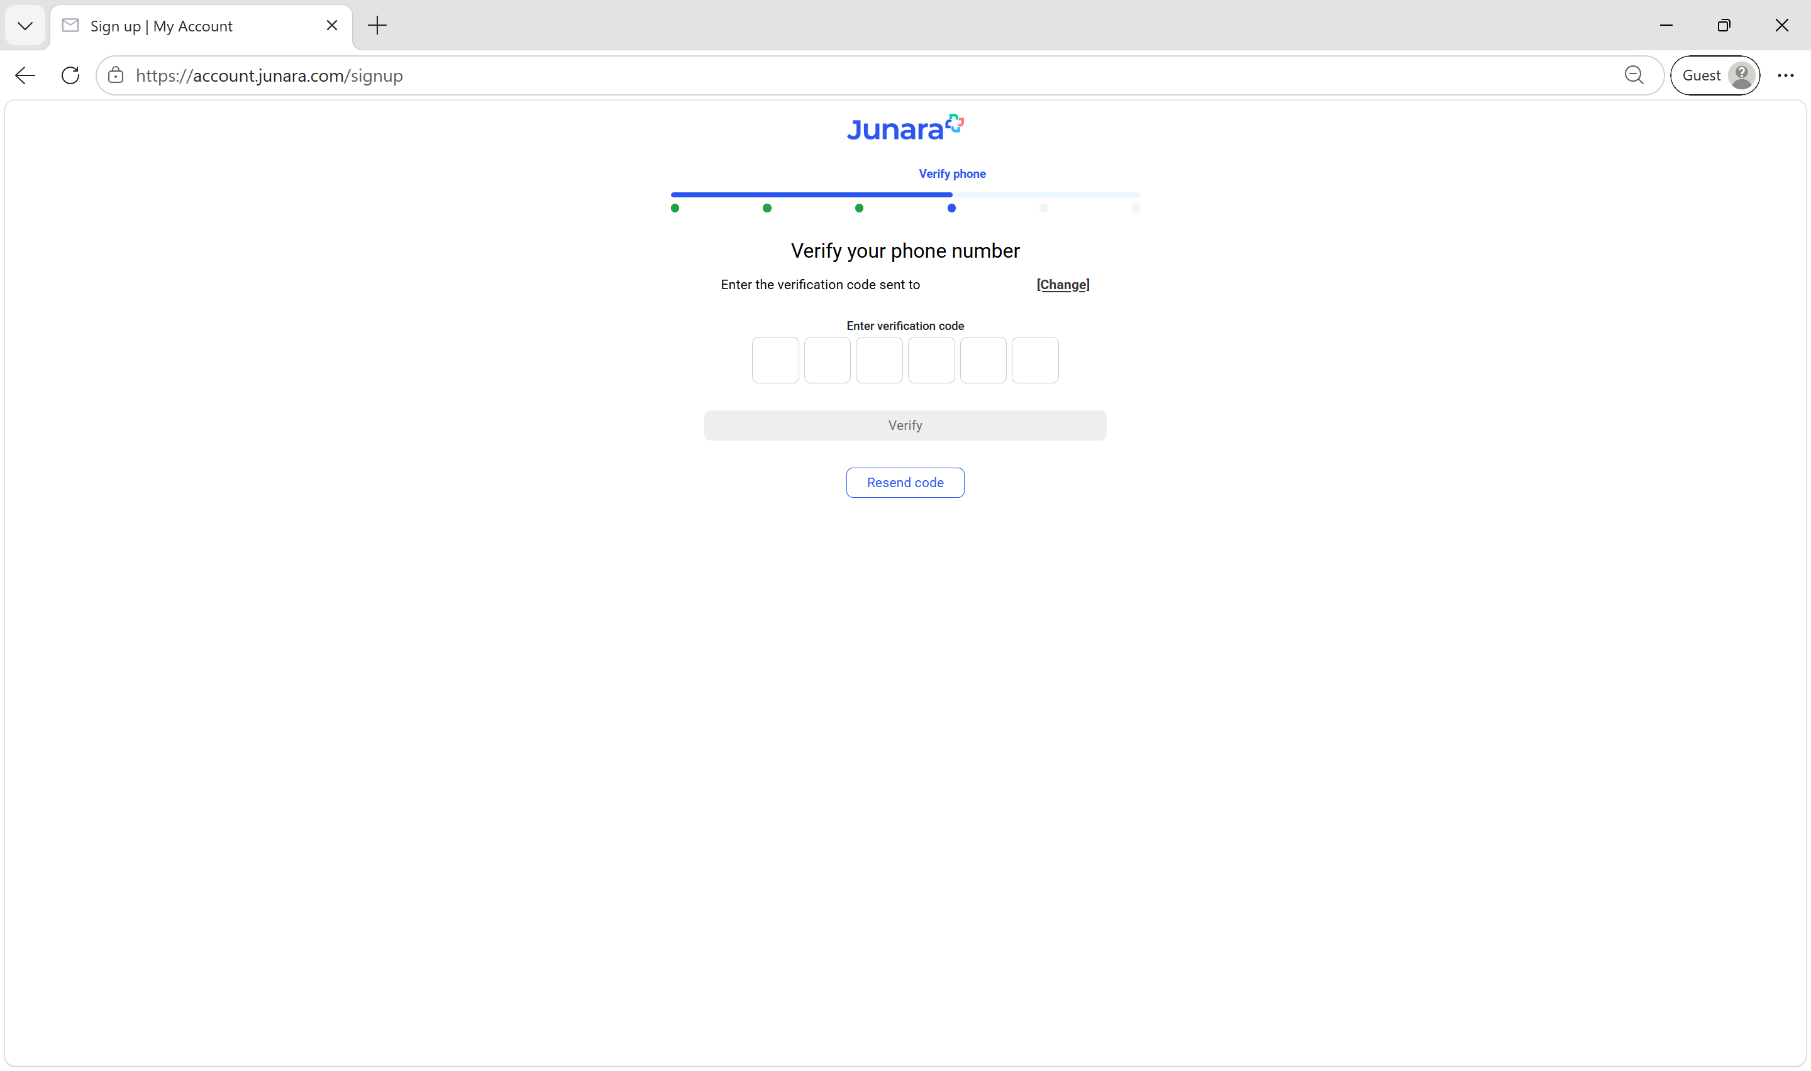Open the tab search dropdown arrow

pos(25,26)
